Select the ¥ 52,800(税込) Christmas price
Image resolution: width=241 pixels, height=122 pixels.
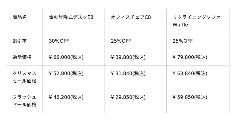click(66, 74)
